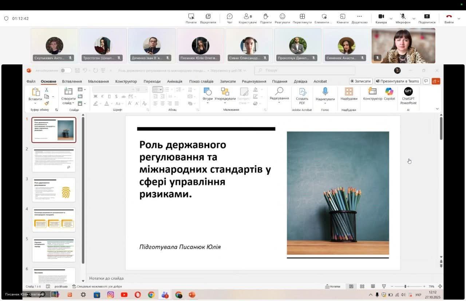This screenshot has width=466, height=301.
Task: Open the Конструктор designer icon in the ribbon
Action: 372,92
